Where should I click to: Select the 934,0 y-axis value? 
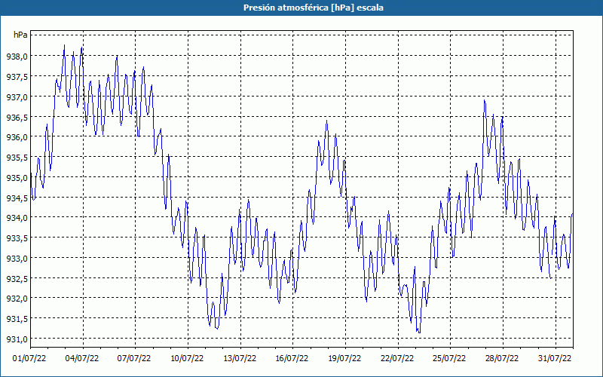pos(17,218)
